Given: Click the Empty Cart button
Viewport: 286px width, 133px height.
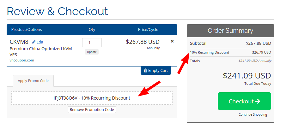Looking at the screenshot, I should [156, 70].
